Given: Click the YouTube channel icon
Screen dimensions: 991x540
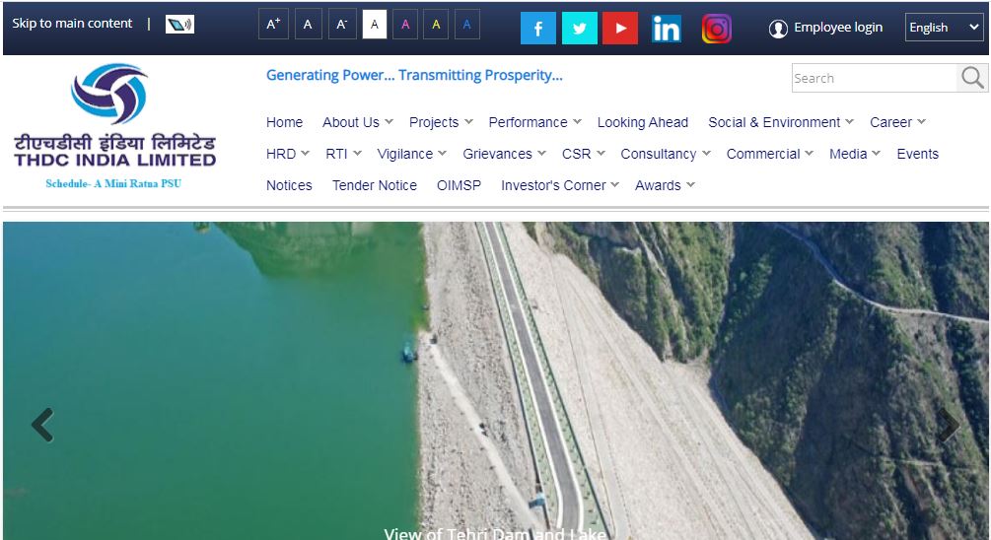Looking at the screenshot, I should tap(620, 29).
